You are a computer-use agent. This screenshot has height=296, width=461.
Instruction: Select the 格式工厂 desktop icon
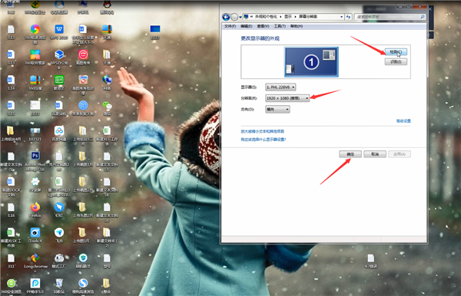coord(59,261)
